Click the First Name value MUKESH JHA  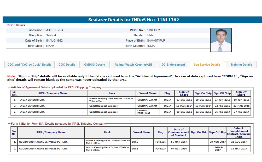(54, 30)
